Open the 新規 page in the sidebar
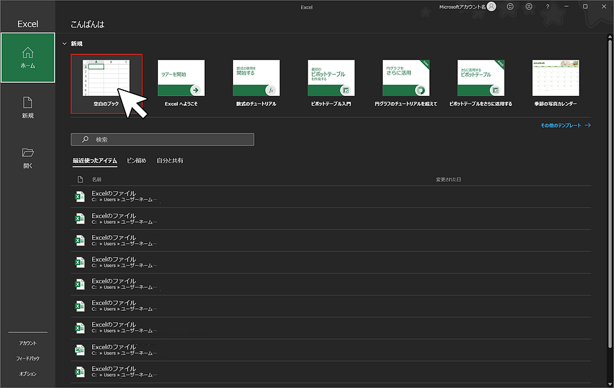Viewport: 614px width, 388px height. point(28,108)
